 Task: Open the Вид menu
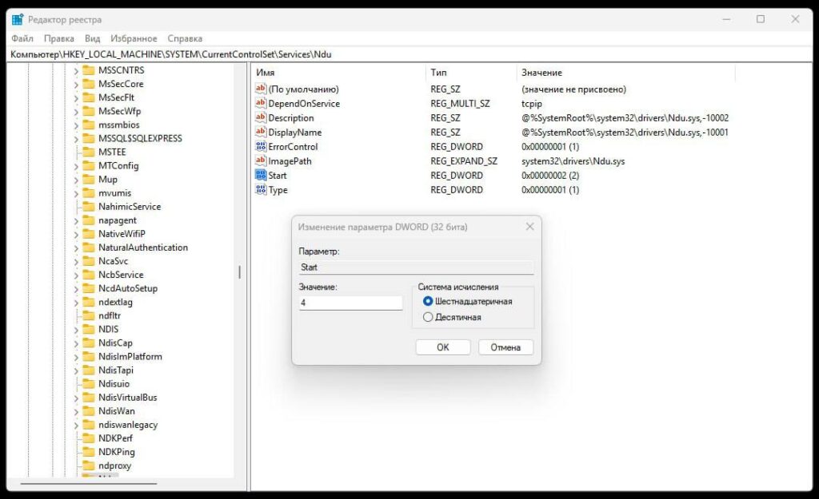(x=92, y=38)
